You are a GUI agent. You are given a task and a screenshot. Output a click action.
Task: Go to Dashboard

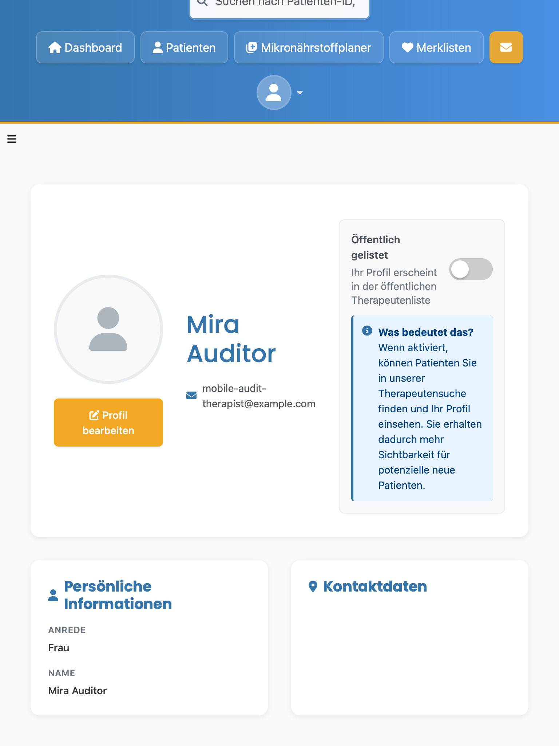coord(85,47)
